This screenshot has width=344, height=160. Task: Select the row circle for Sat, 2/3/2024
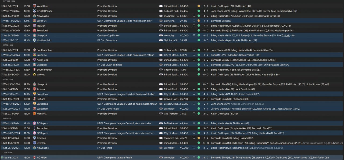2,50
